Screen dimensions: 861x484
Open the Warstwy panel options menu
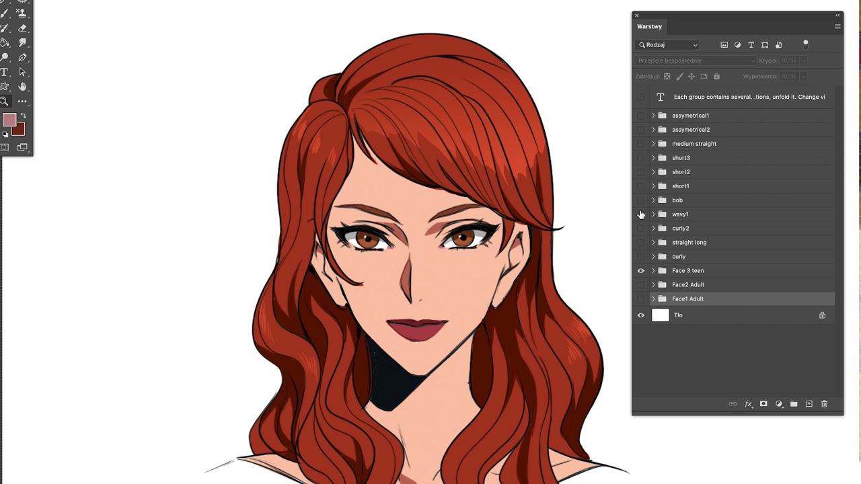tap(837, 27)
